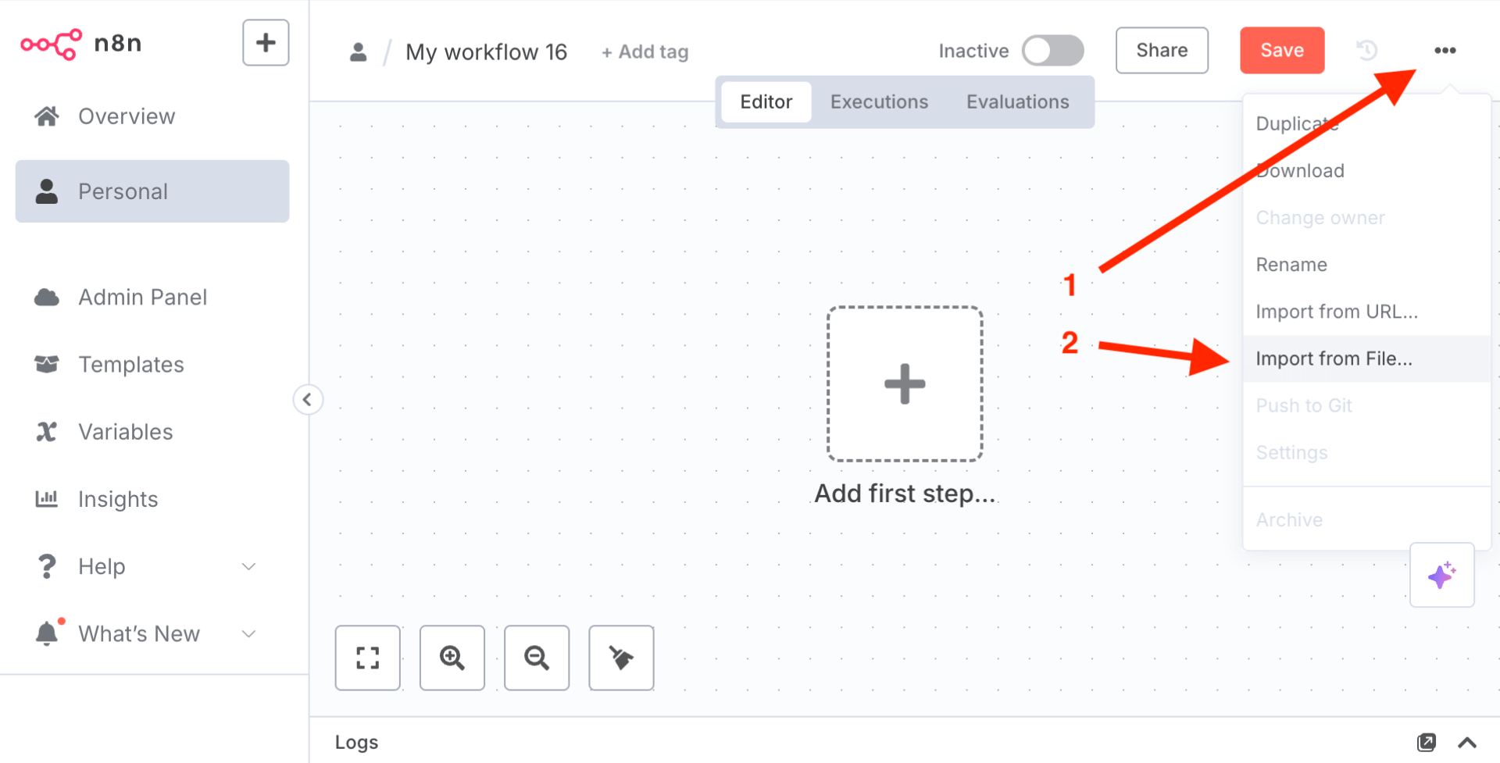Open workflow history clock icon
The image size is (1500, 763).
click(1366, 51)
